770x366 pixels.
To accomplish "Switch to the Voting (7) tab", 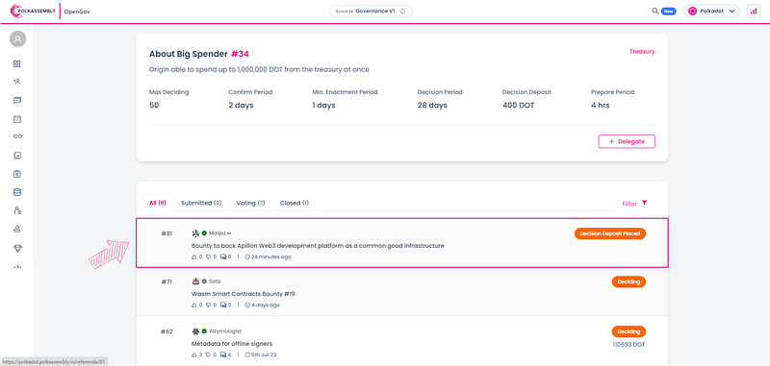I will coord(250,203).
